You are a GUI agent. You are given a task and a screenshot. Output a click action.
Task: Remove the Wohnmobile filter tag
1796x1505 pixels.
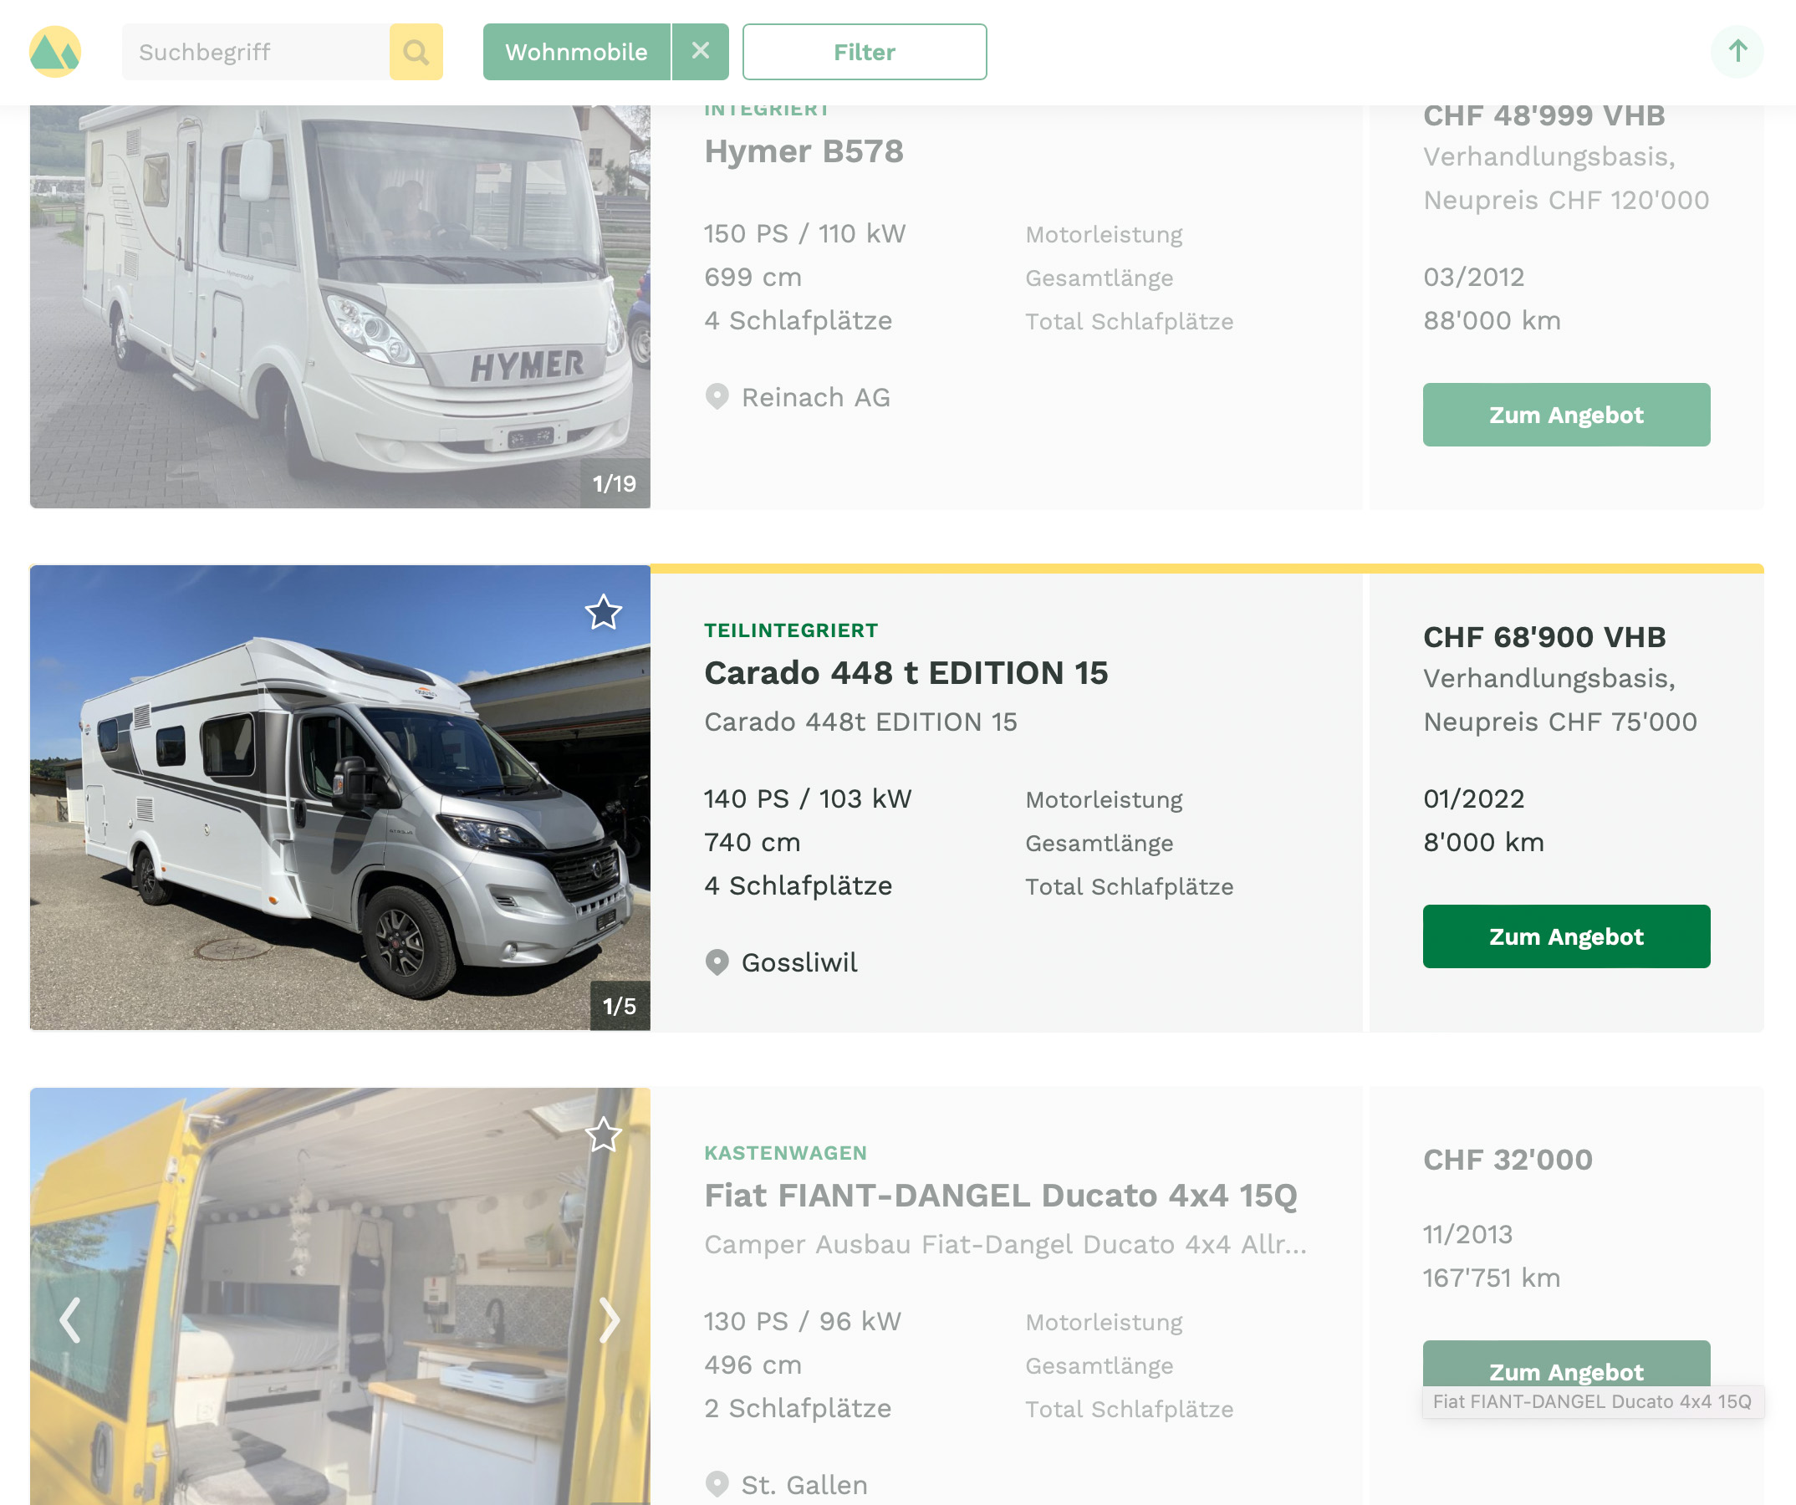(701, 51)
